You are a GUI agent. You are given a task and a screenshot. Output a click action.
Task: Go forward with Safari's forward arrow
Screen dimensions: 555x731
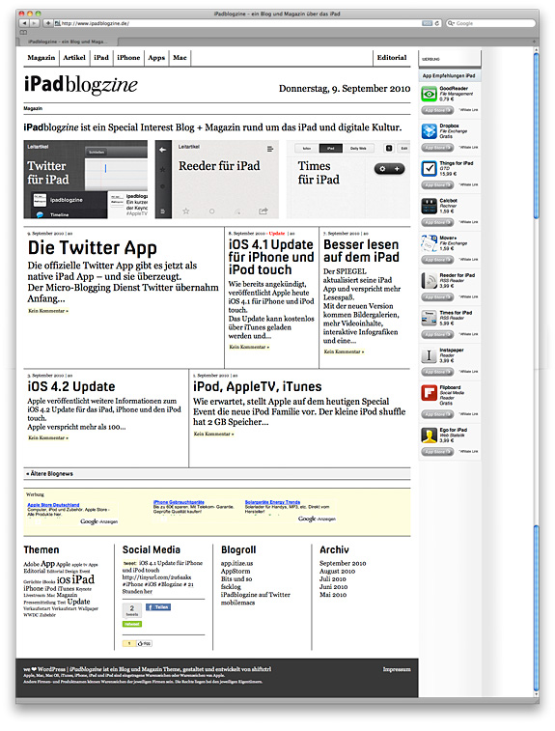33,23
